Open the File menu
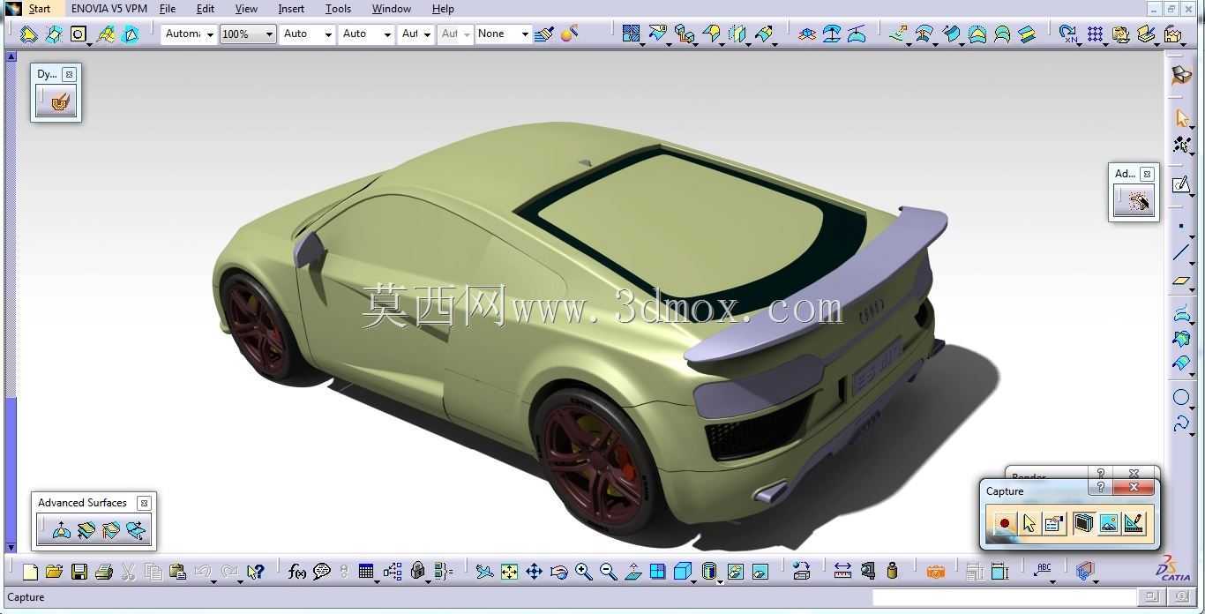The image size is (1205, 614). click(168, 9)
